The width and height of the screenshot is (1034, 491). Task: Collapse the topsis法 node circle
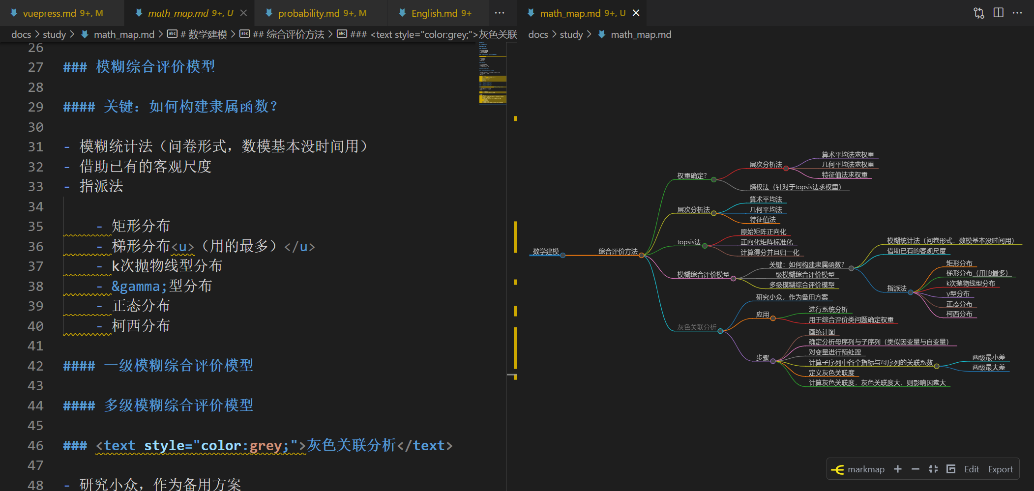[x=705, y=246]
